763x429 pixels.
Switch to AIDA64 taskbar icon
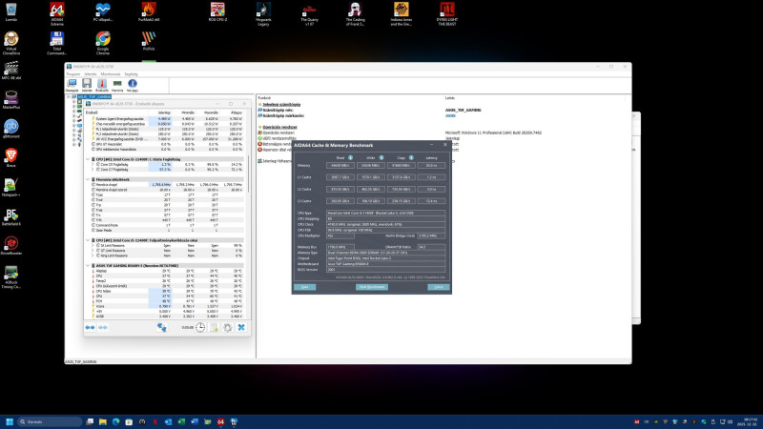coord(220,421)
